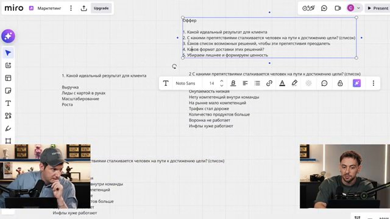Click text 'Количество продуктов больше'

219,114
